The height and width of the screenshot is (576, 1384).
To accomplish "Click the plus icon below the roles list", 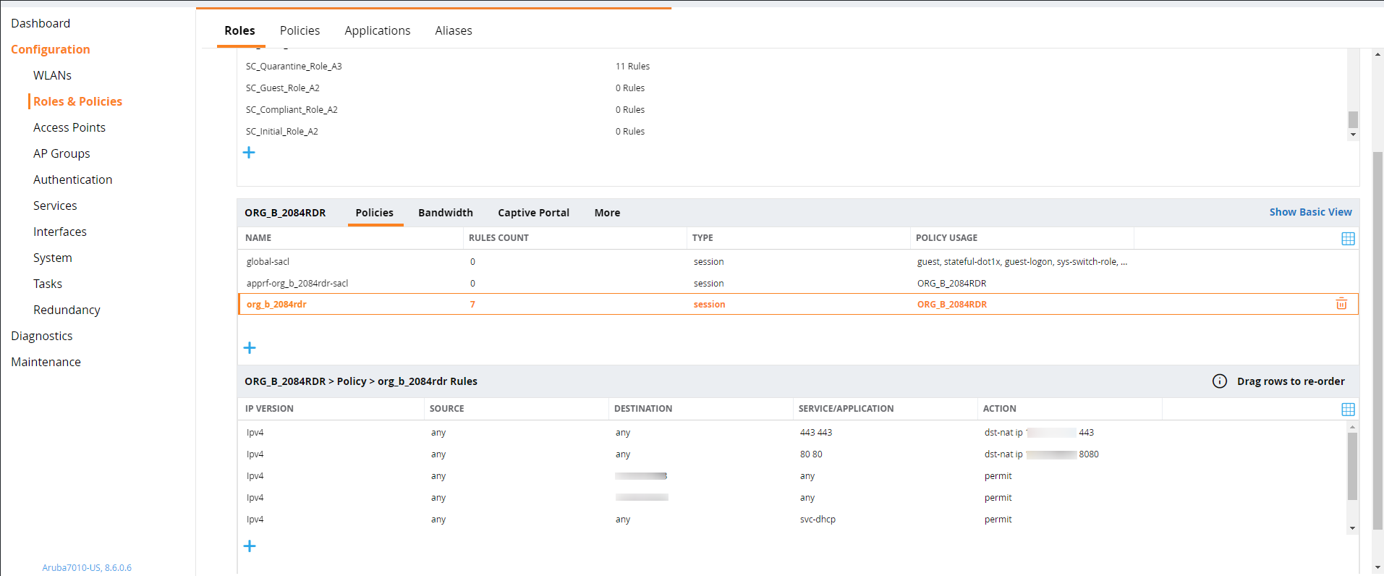I will pyautogui.click(x=249, y=153).
